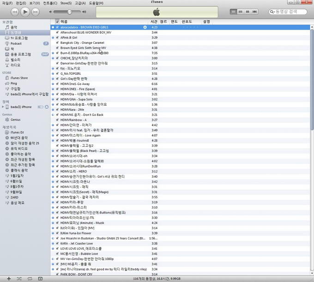The height and width of the screenshot is (282, 314).
Task: Click the Previous track rewind button
Action: [x=15, y=12]
